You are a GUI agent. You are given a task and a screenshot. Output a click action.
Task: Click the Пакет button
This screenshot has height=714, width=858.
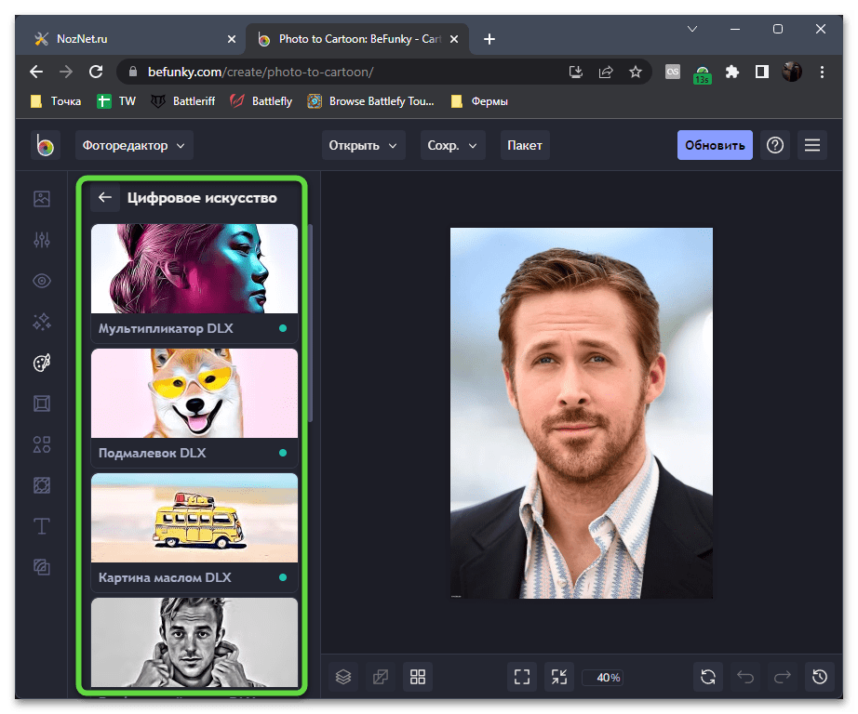coord(525,145)
